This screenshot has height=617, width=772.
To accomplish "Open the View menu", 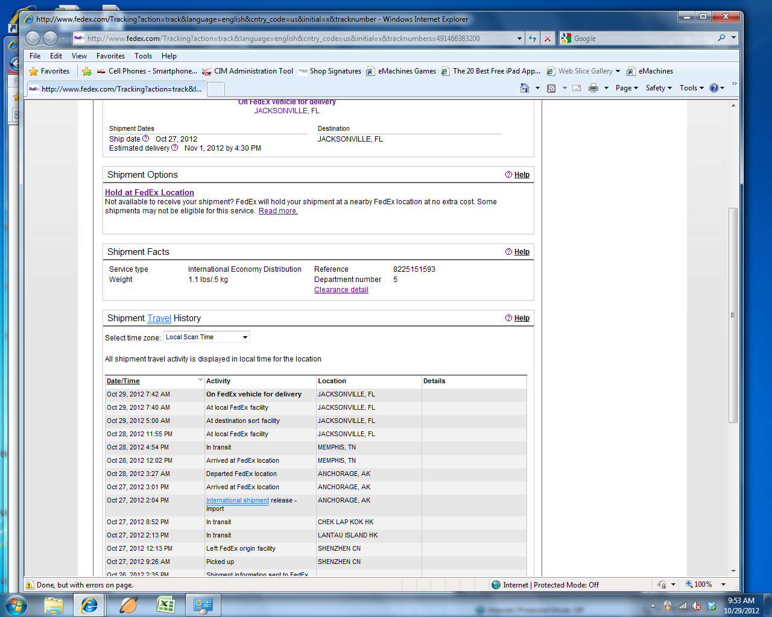I will [x=79, y=55].
